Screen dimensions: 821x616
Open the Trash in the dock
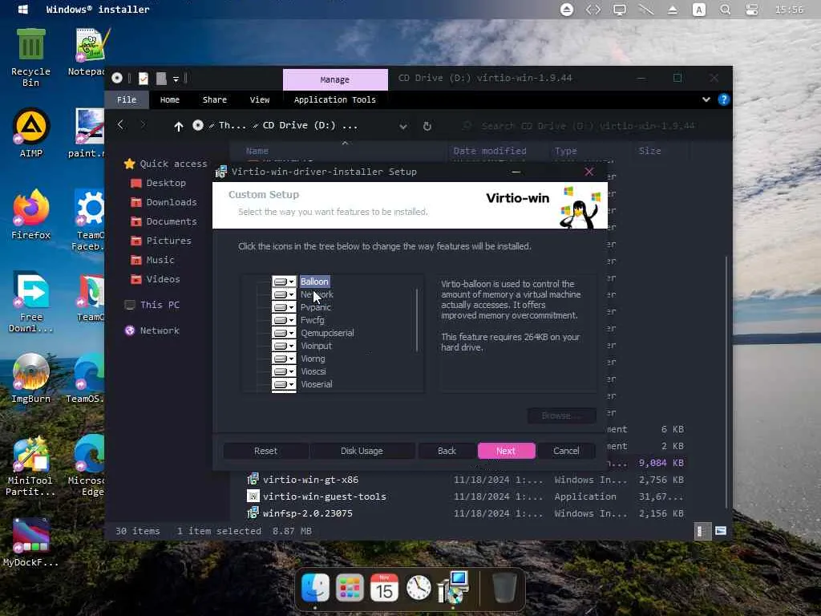[505, 588]
